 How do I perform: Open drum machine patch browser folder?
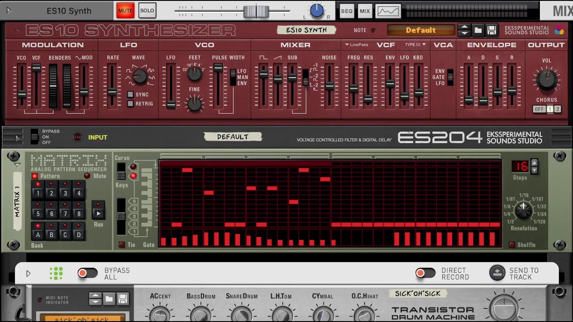coord(109,299)
